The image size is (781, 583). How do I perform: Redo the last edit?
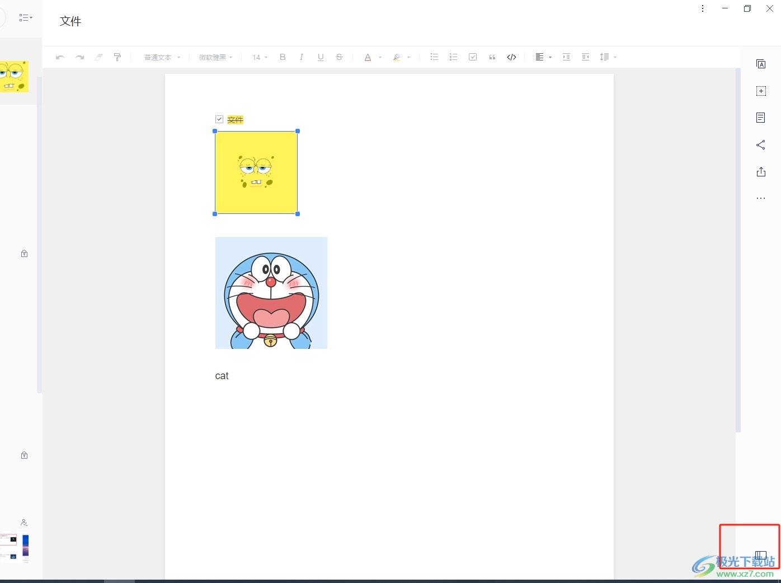coord(79,57)
